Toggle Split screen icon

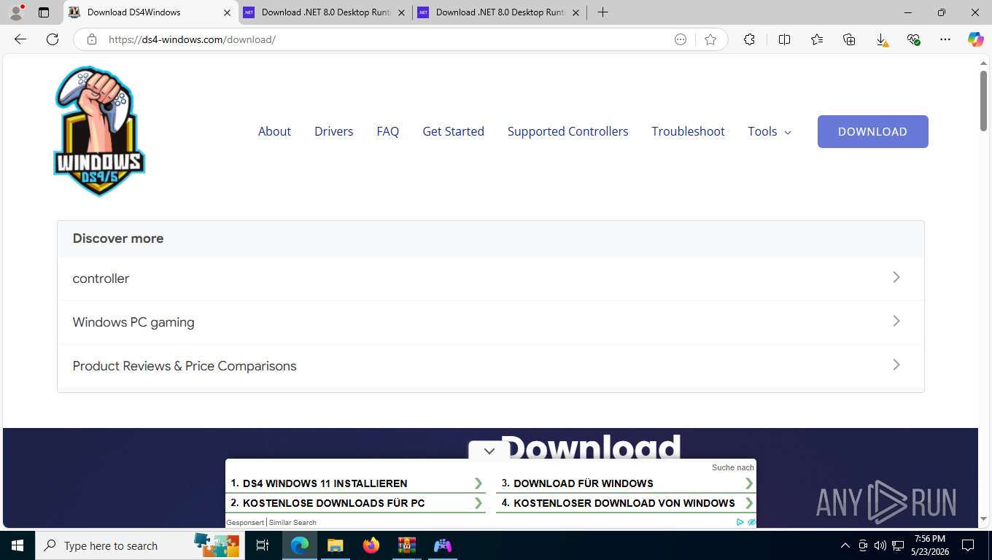point(785,39)
